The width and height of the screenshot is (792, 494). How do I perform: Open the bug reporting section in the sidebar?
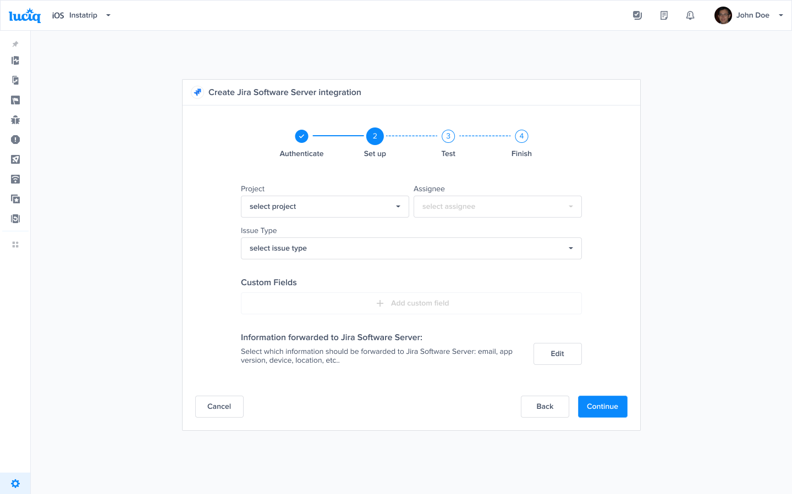(15, 120)
